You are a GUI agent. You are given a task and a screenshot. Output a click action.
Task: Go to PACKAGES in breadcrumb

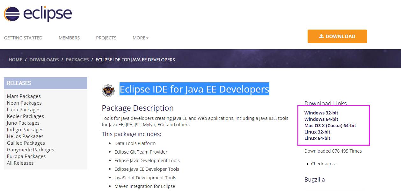(77, 60)
